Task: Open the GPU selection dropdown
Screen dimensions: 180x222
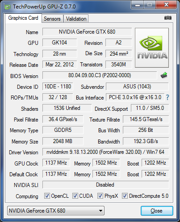Action: point(56,211)
